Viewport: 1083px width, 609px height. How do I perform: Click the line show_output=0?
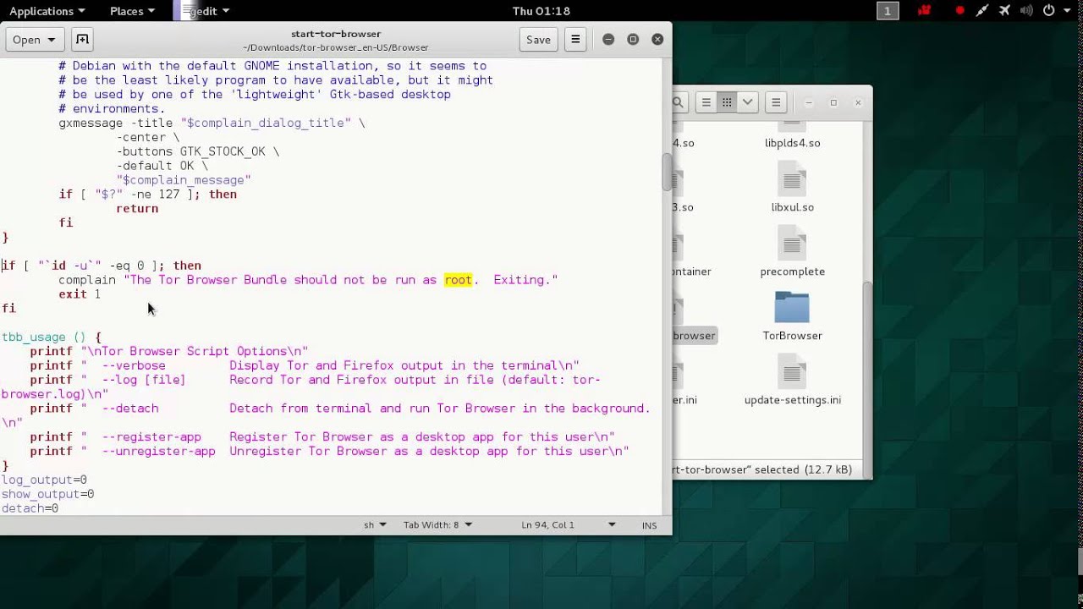pyautogui.click(x=47, y=494)
